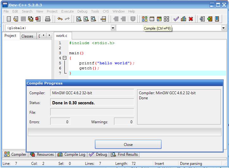Image resolution: width=229 pixels, height=168 pixels.
Task: Open the Help menu
Action: point(132,11)
